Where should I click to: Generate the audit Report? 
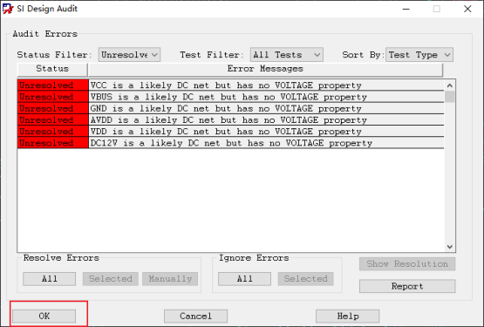[407, 286]
